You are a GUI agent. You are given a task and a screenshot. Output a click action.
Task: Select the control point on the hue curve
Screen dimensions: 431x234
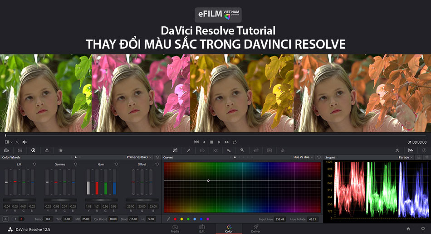tap(208, 180)
